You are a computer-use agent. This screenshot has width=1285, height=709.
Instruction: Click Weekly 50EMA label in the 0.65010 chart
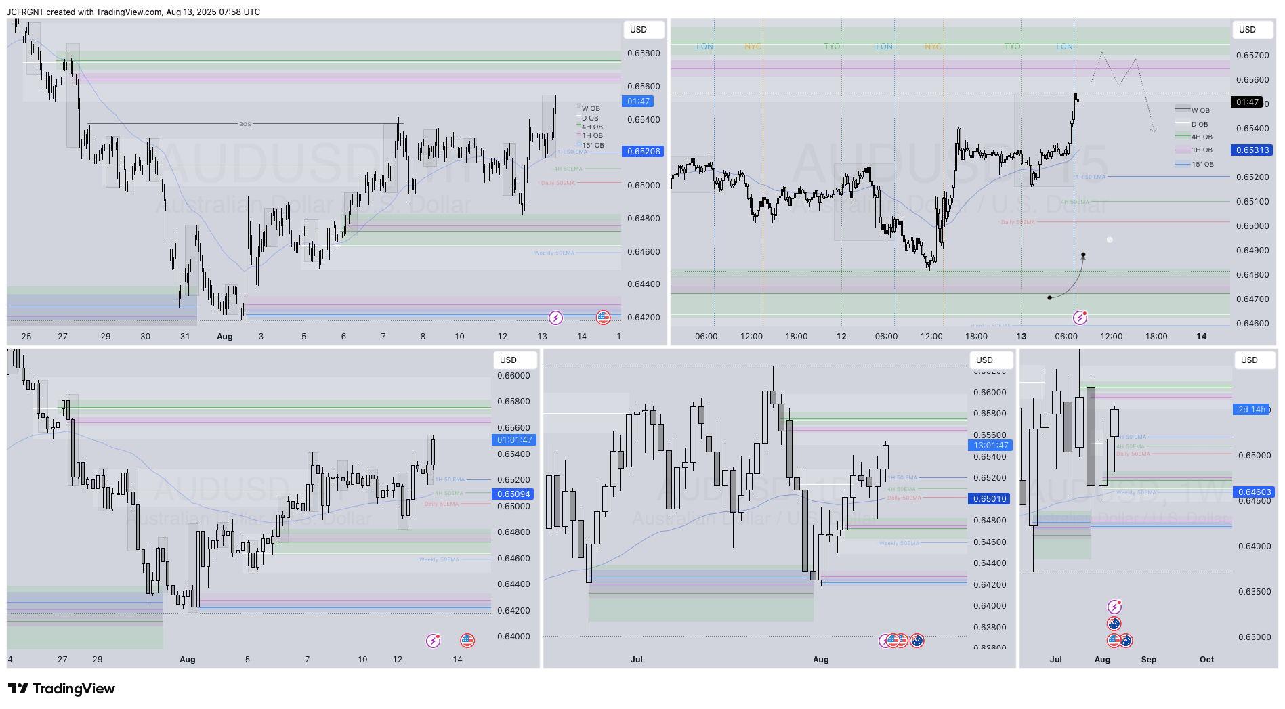pyautogui.click(x=899, y=543)
